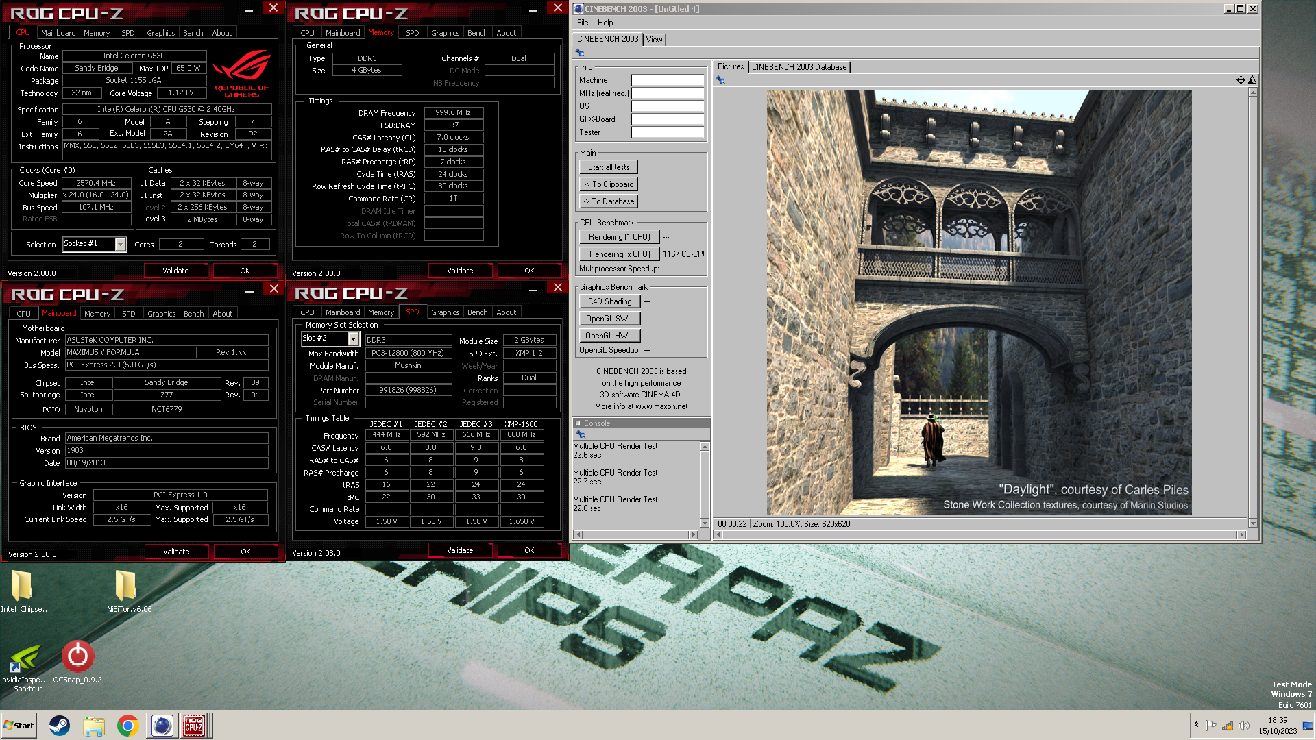Open the CINEBENCH 2003 Database tab
This screenshot has width=1316, height=740.
click(x=799, y=67)
